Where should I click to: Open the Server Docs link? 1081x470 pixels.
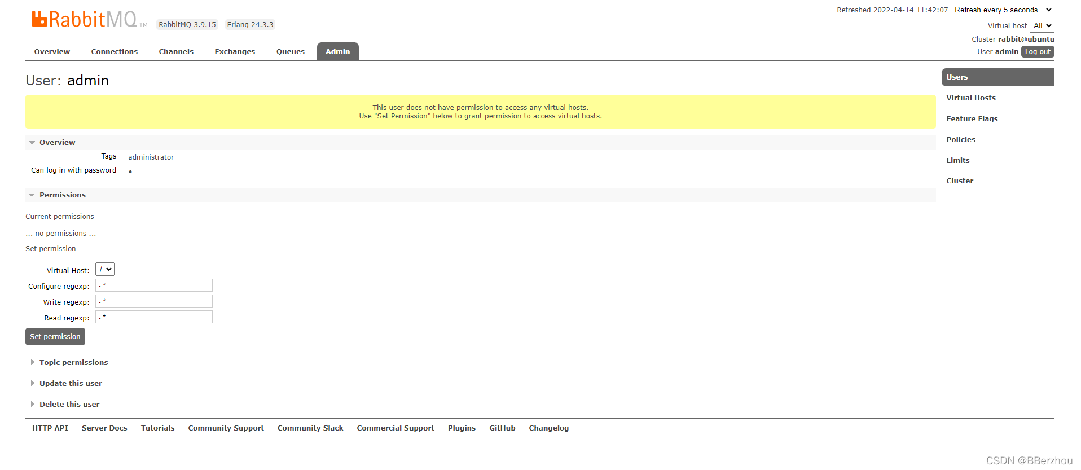tap(104, 428)
